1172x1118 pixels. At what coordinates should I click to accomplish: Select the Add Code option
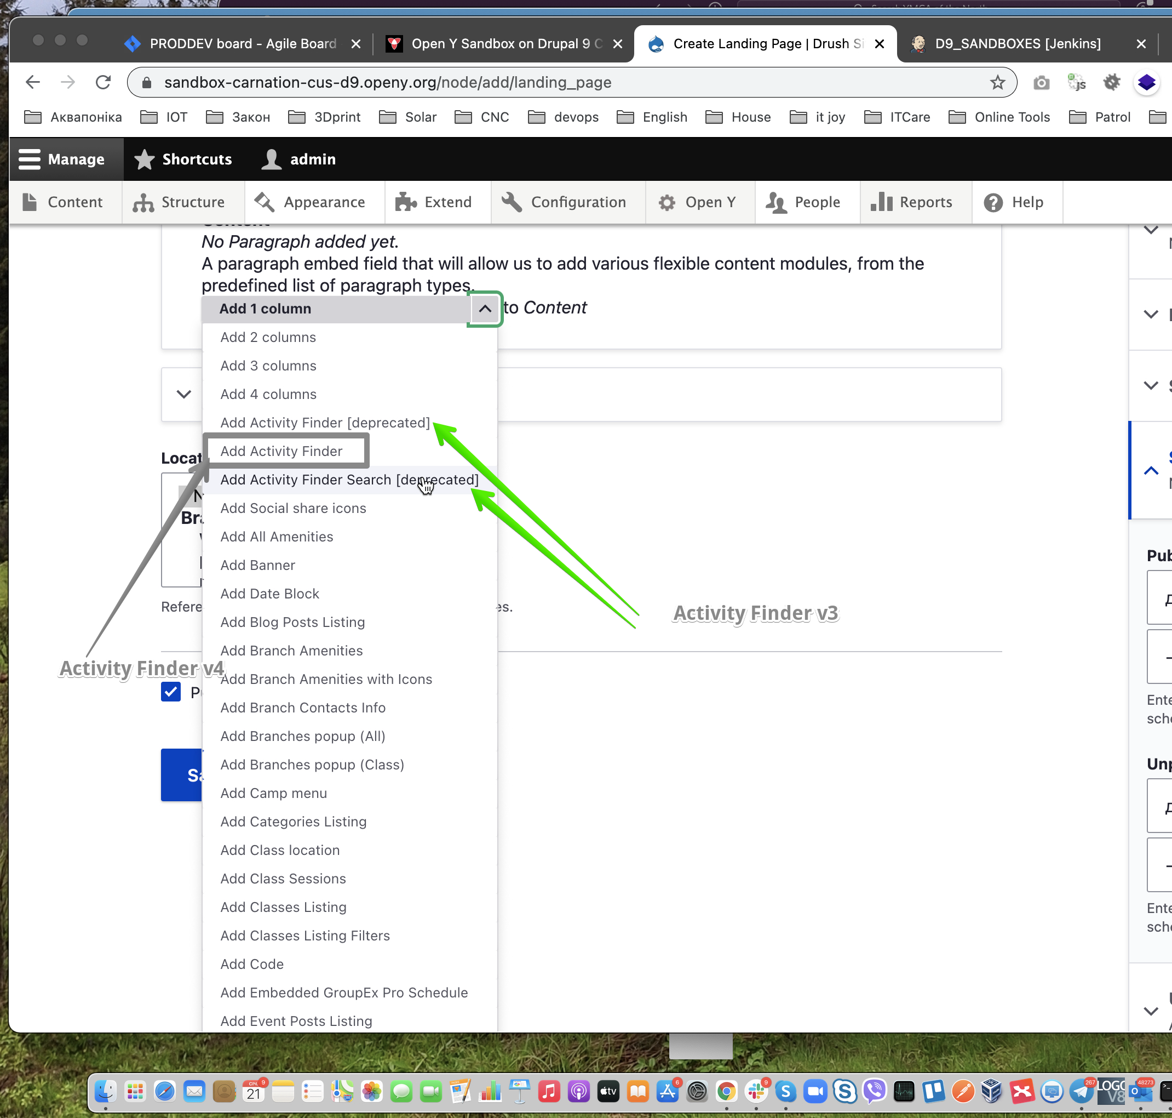coord(349,964)
